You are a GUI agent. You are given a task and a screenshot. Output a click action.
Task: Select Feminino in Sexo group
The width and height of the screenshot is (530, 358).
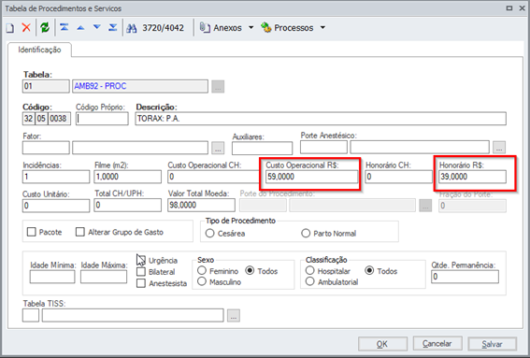tap(202, 270)
